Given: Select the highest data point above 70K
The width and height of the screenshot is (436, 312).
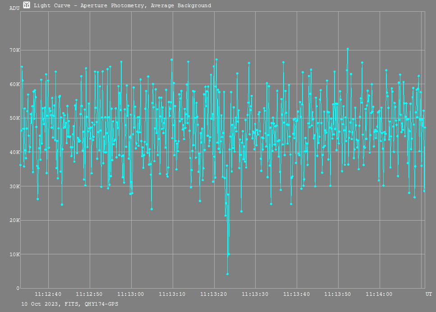Looking at the screenshot, I should (x=348, y=49).
